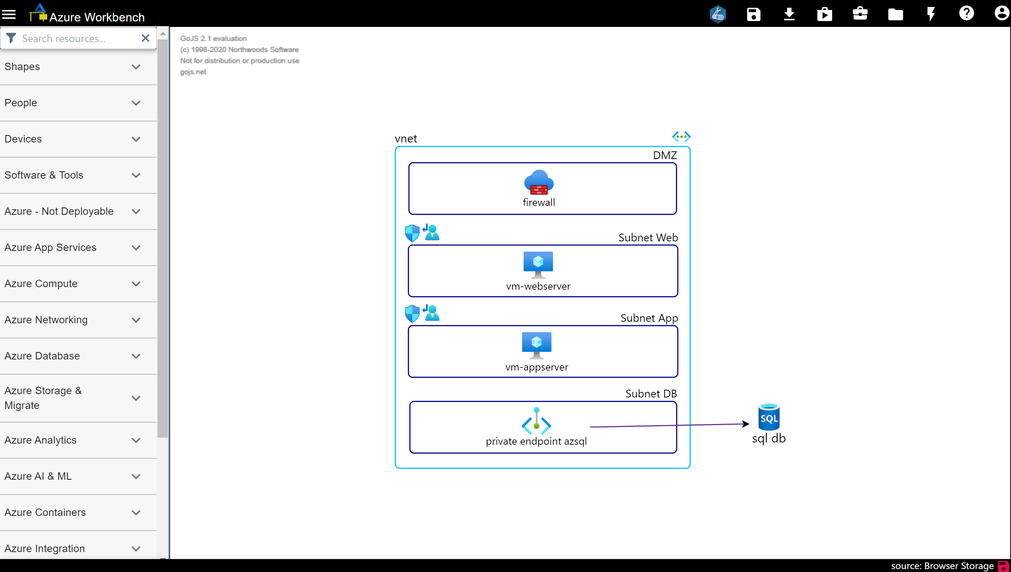Click the NSG shield on Subnet Web
Viewport: 1011px width, 572px height.
[x=412, y=233]
